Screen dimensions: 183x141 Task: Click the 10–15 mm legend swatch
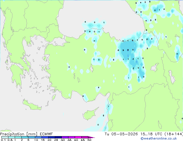(x=38, y=137)
